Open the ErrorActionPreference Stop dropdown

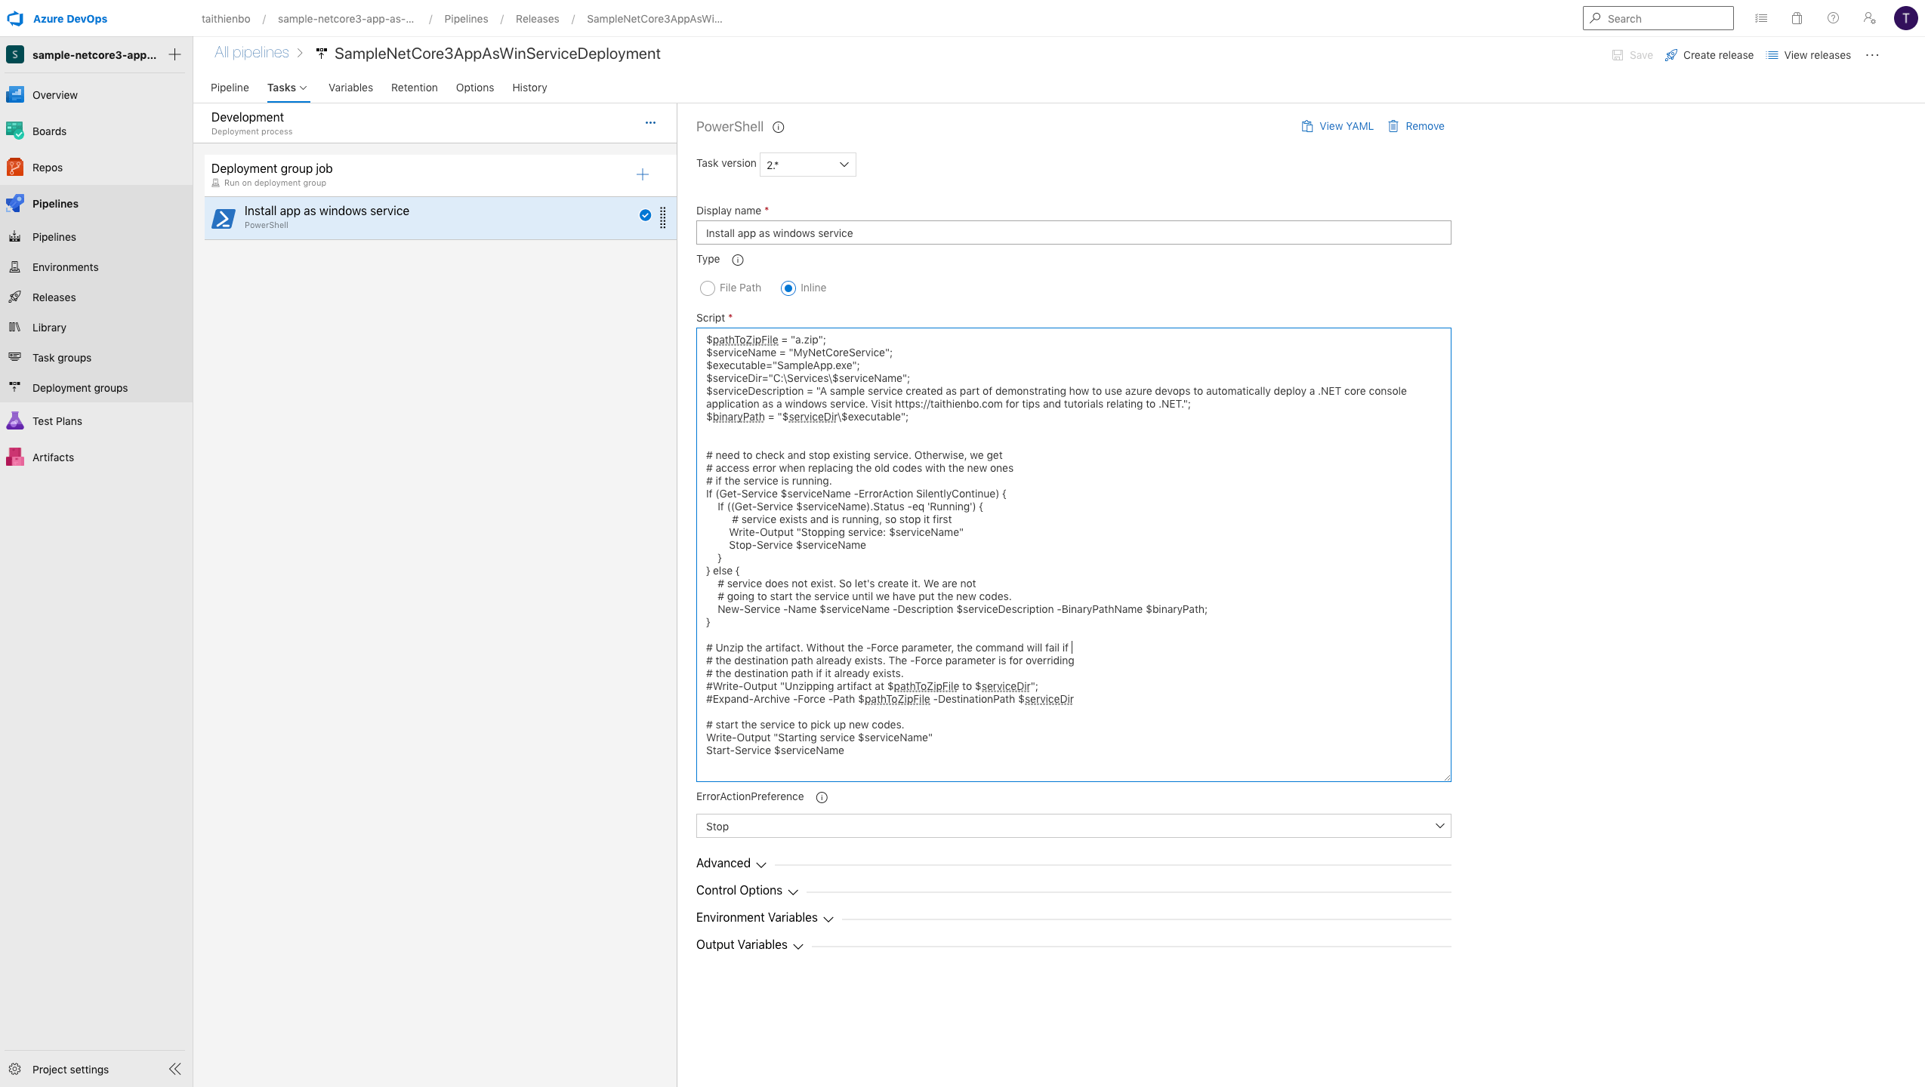tap(1072, 826)
